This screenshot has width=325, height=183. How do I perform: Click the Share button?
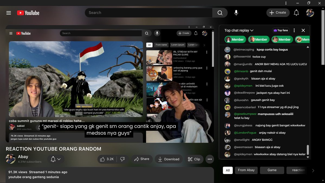(142, 159)
